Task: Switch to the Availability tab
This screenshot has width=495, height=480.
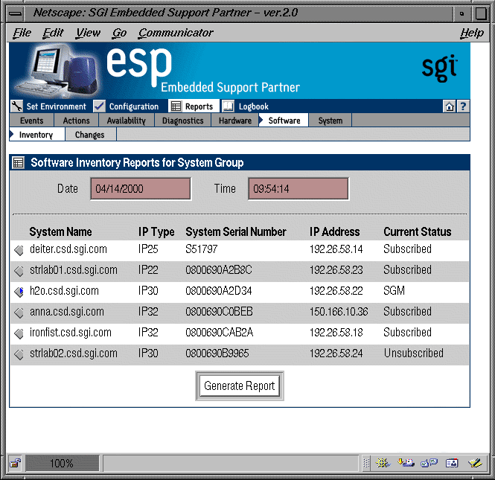Action: pyautogui.click(x=127, y=121)
